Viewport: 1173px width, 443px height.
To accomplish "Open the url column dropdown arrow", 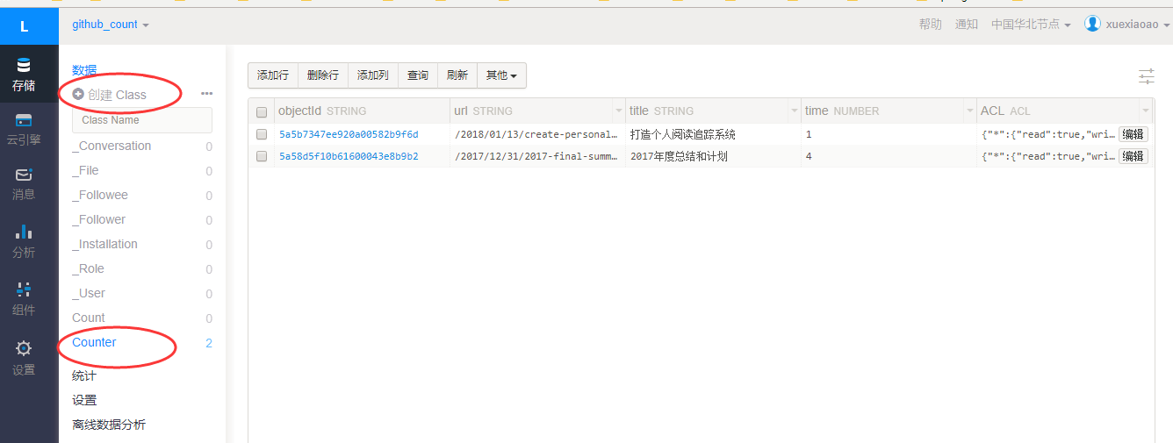I will click(618, 111).
